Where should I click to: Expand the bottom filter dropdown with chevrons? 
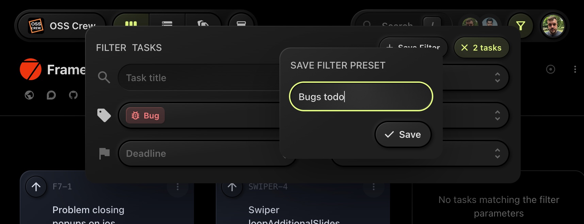coord(497,153)
